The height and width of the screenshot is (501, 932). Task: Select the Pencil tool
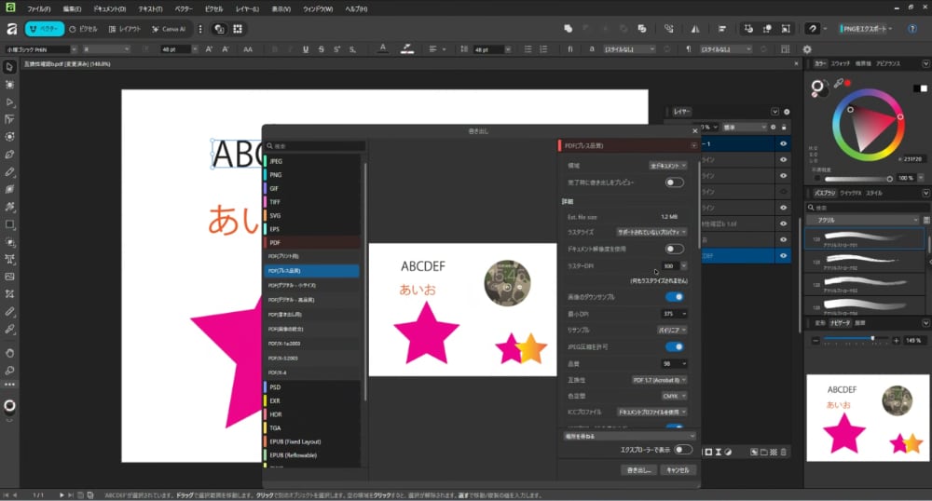9,171
